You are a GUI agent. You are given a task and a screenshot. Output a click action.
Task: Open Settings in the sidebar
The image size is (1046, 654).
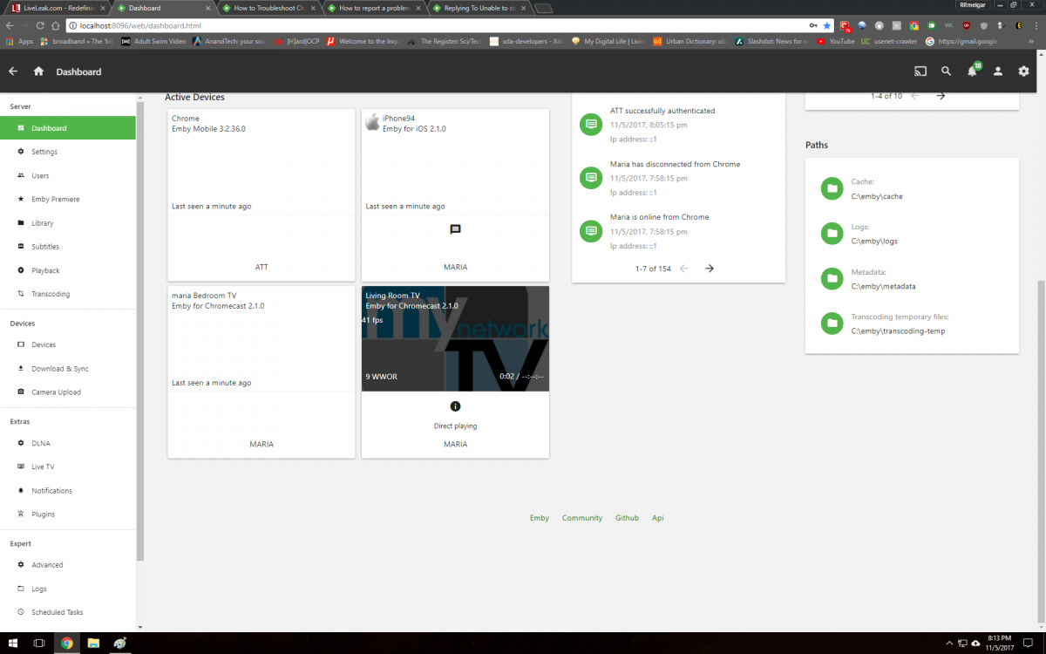(x=68, y=152)
